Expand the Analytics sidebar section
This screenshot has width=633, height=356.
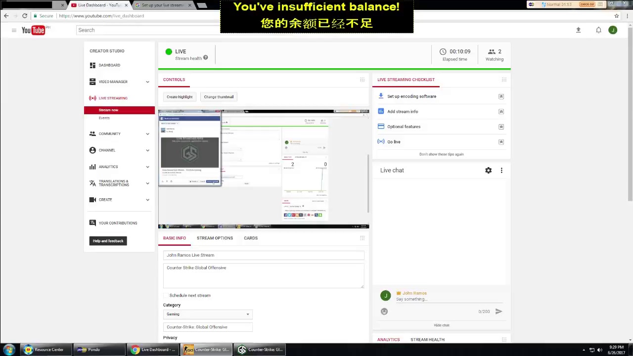pos(147,167)
